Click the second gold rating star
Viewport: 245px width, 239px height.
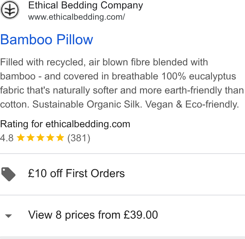click(31, 138)
